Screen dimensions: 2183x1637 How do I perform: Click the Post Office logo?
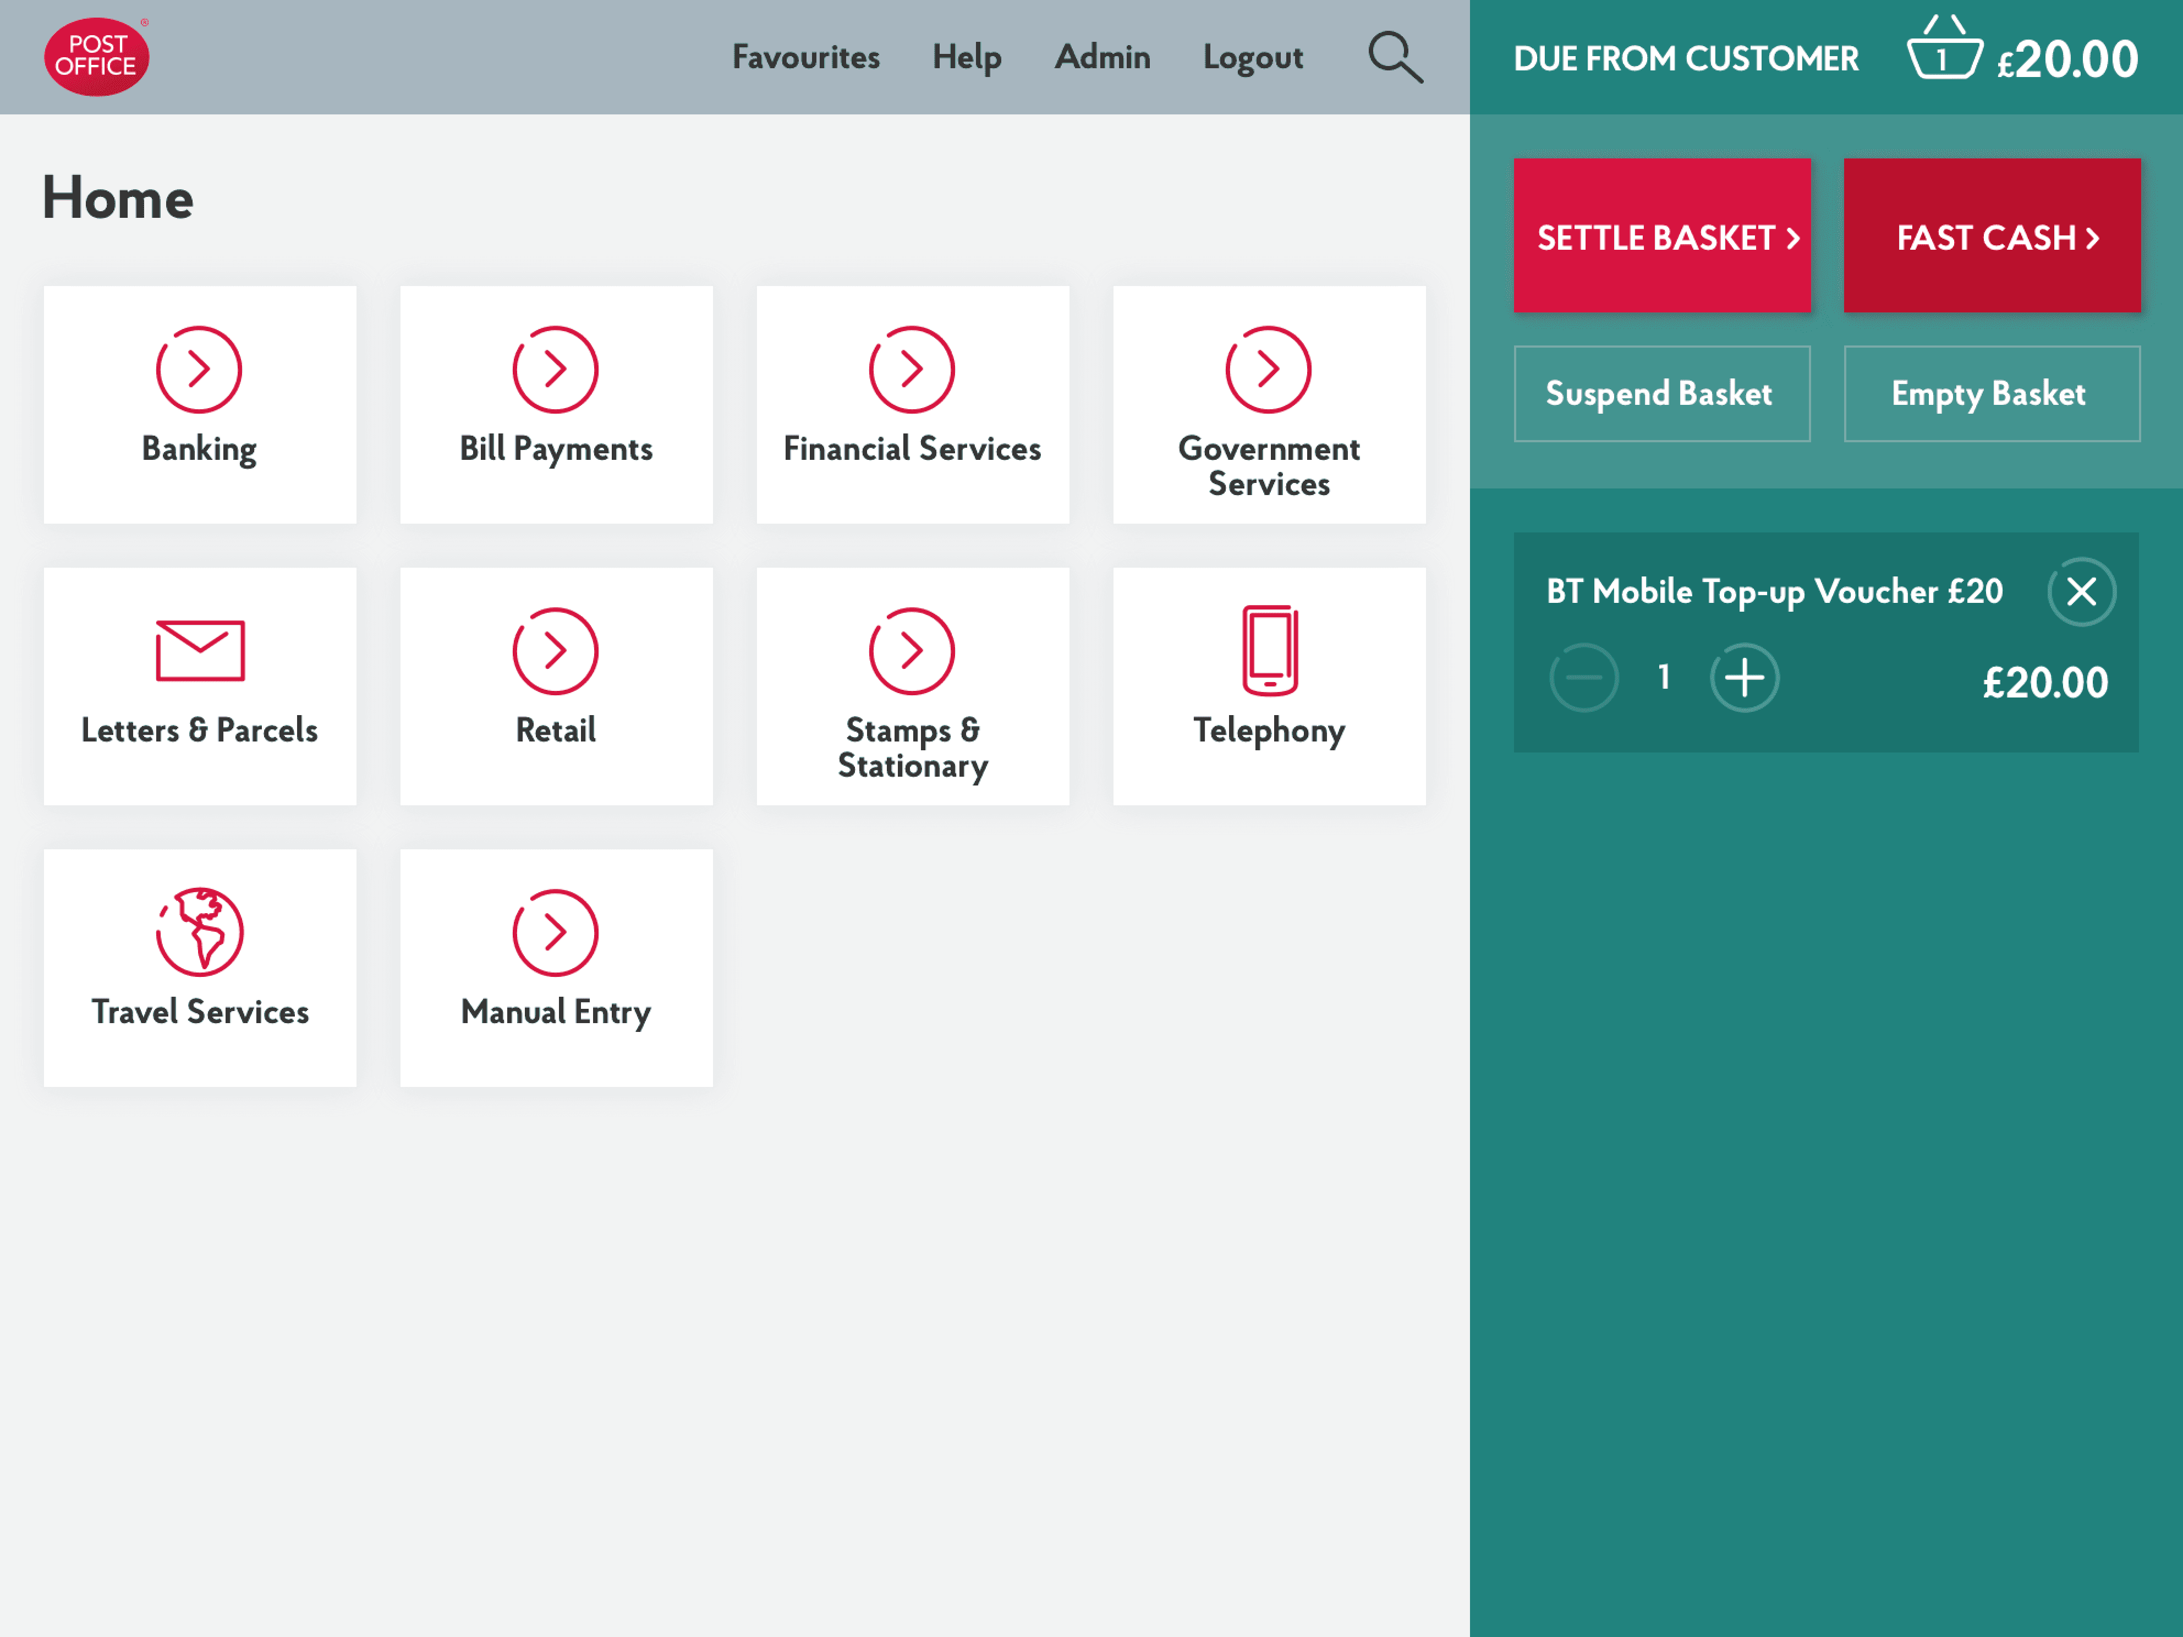pos(97,55)
